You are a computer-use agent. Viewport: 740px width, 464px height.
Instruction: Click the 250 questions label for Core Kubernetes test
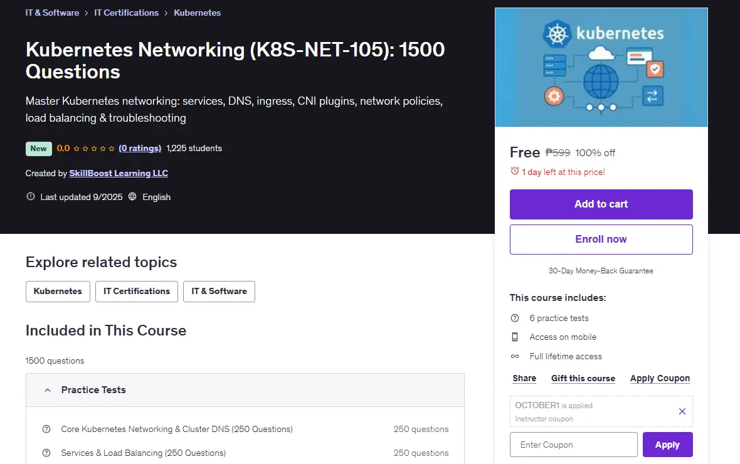(x=421, y=429)
